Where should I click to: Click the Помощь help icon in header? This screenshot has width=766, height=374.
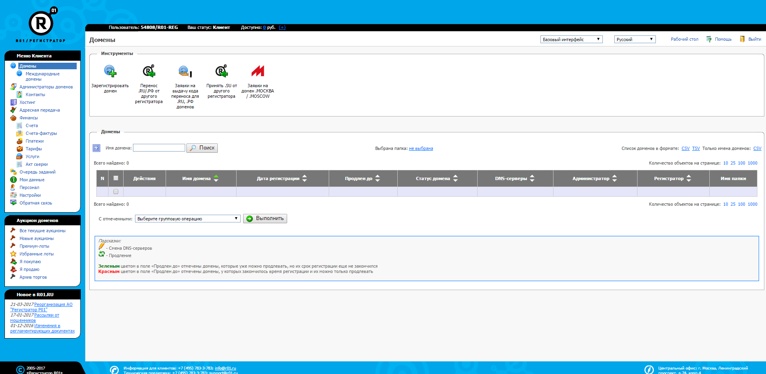(709, 39)
